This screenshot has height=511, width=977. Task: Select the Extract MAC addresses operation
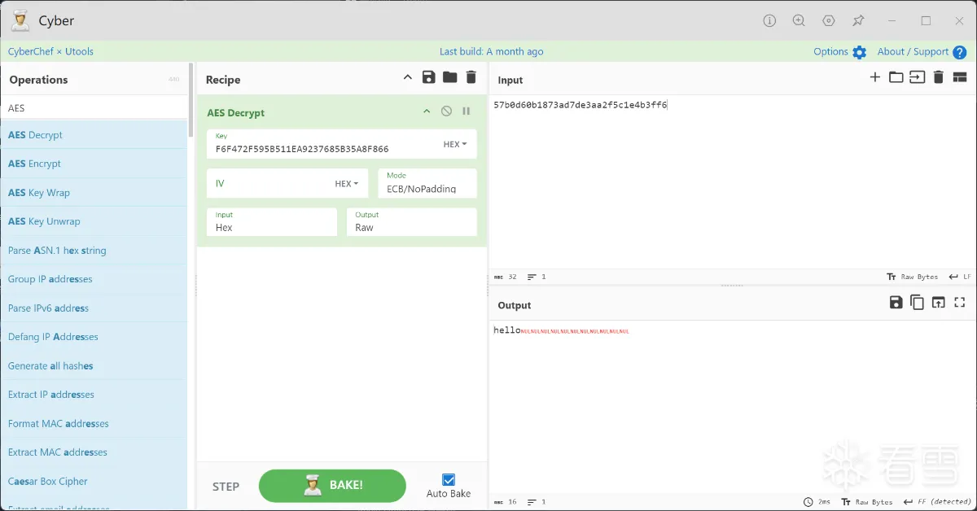pos(94,452)
